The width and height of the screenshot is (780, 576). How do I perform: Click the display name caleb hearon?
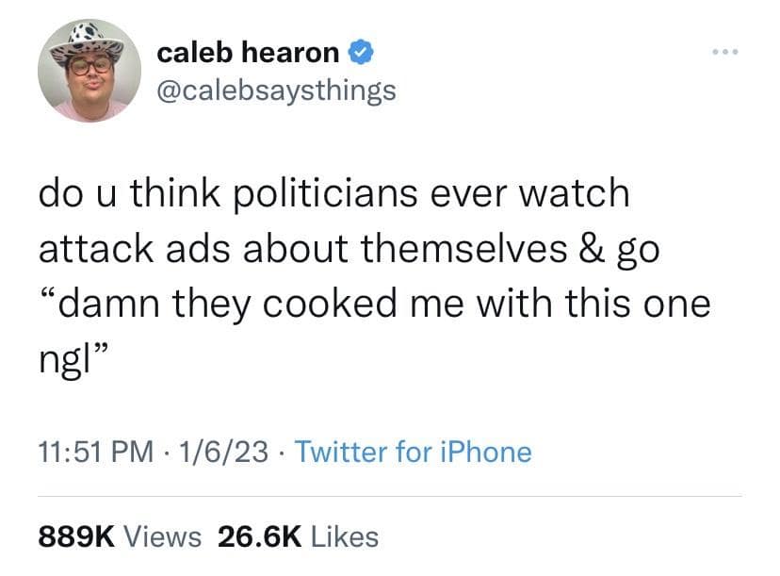coord(248,53)
